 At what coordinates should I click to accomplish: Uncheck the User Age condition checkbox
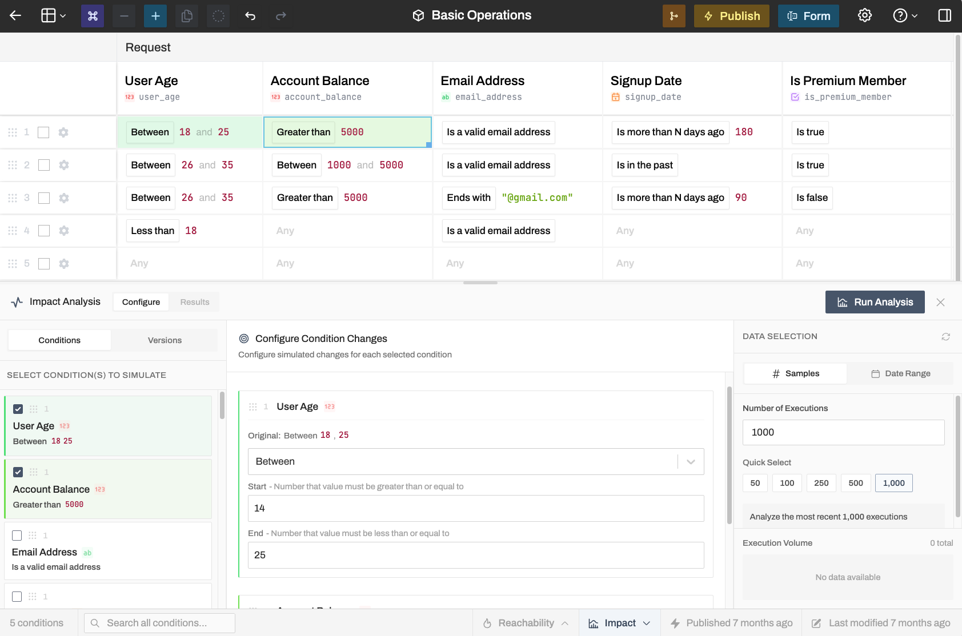(x=18, y=409)
